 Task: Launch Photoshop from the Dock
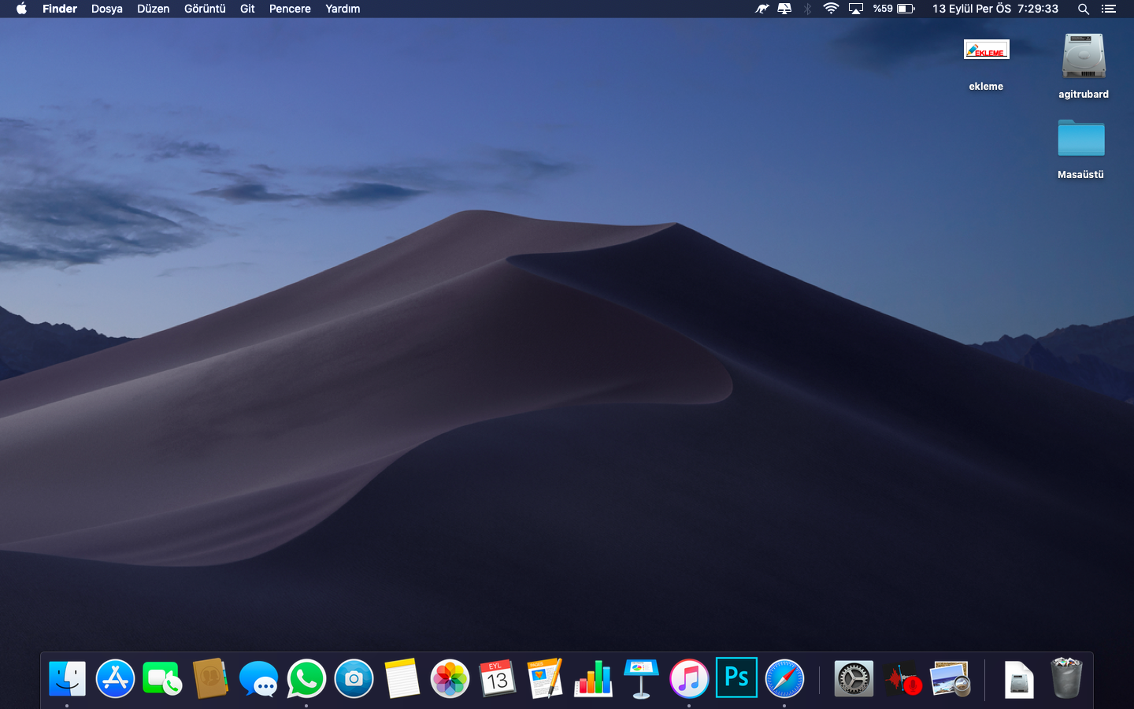(x=736, y=677)
